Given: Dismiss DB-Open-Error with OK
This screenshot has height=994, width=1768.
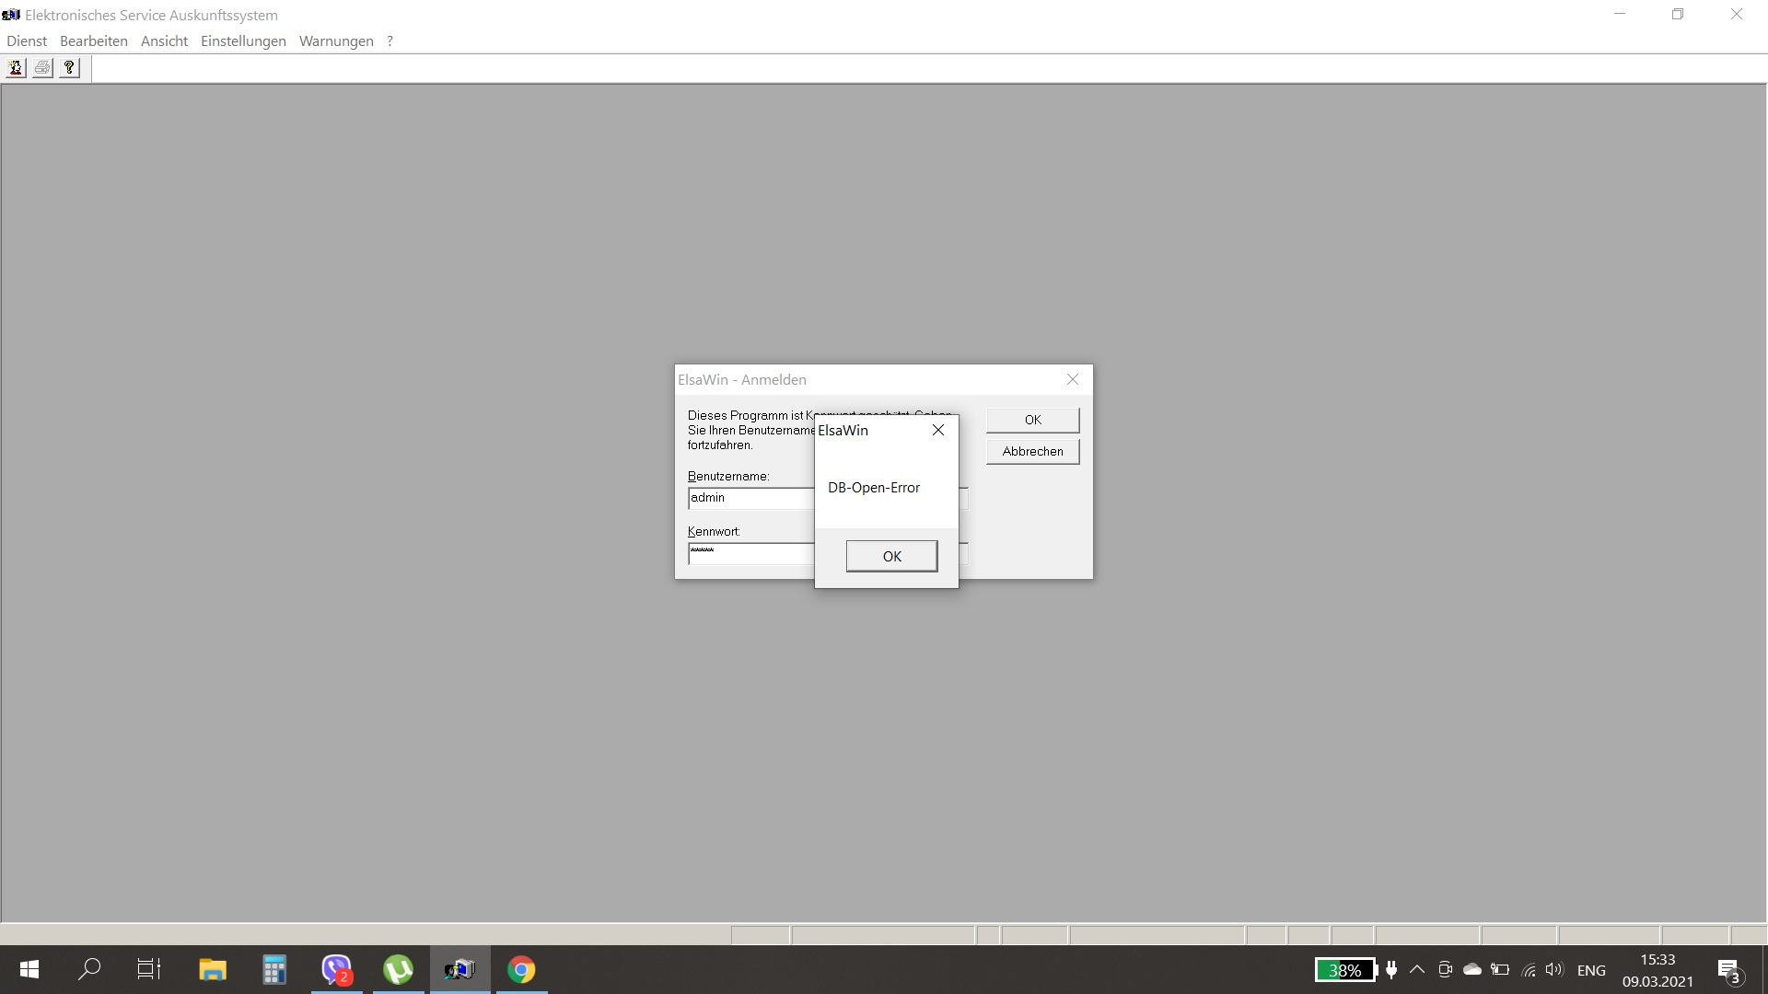Looking at the screenshot, I should [x=891, y=556].
